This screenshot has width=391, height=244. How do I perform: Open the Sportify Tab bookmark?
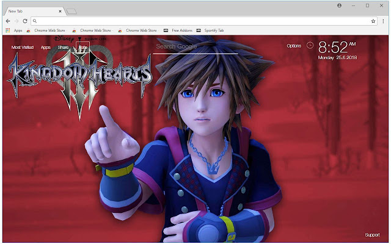click(x=210, y=30)
